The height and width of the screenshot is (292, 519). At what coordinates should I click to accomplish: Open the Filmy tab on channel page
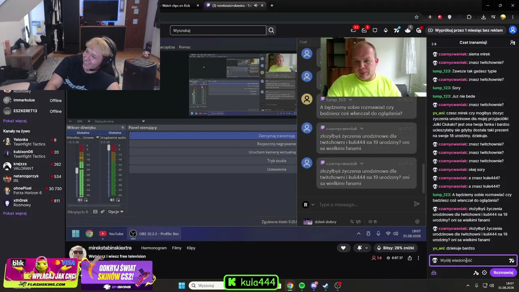[x=177, y=248]
